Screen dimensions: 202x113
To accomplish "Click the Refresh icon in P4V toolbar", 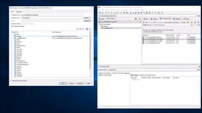I will point(100,13).
